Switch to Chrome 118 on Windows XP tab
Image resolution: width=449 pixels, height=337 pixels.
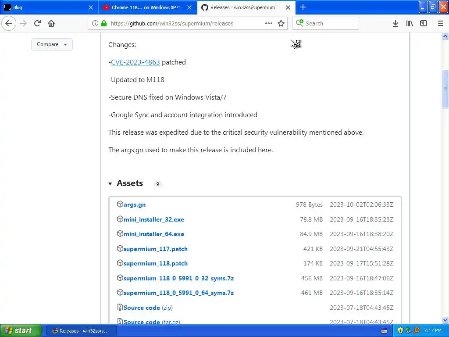[x=147, y=7]
